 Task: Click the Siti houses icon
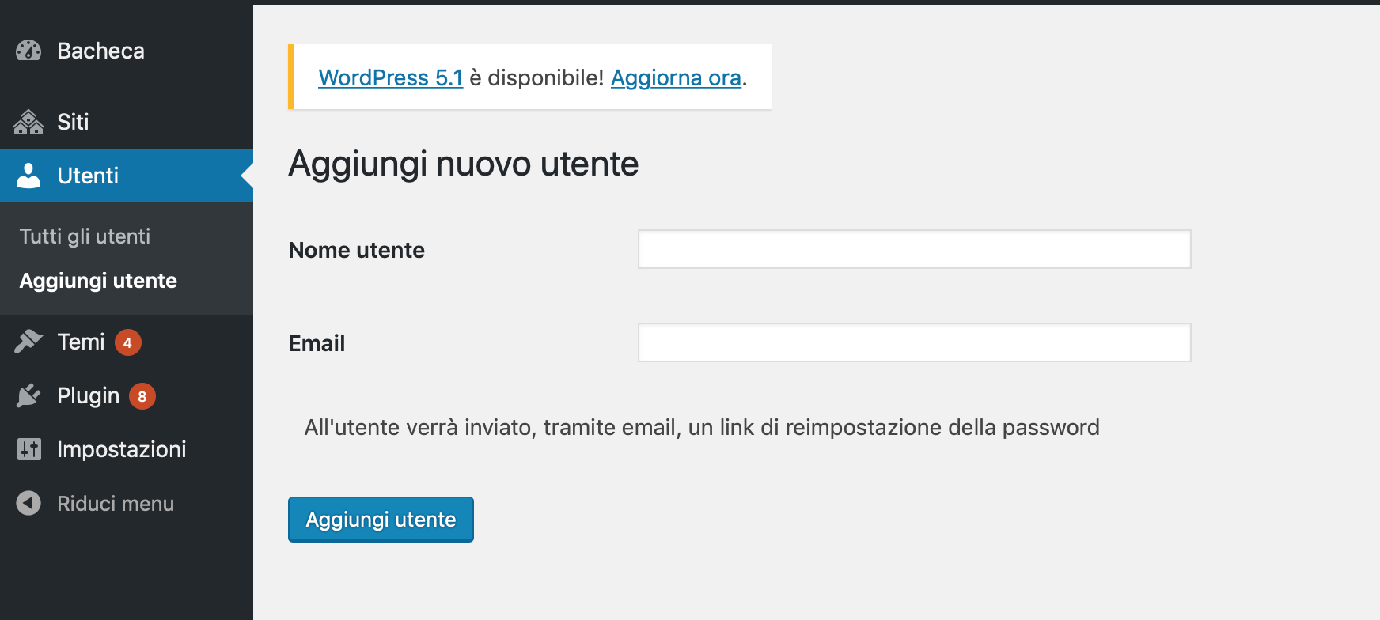[28, 122]
